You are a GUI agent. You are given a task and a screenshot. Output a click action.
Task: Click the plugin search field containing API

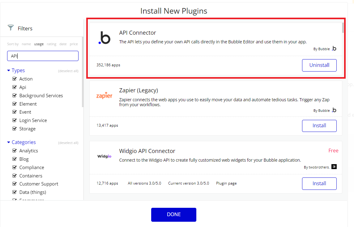(x=43, y=56)
